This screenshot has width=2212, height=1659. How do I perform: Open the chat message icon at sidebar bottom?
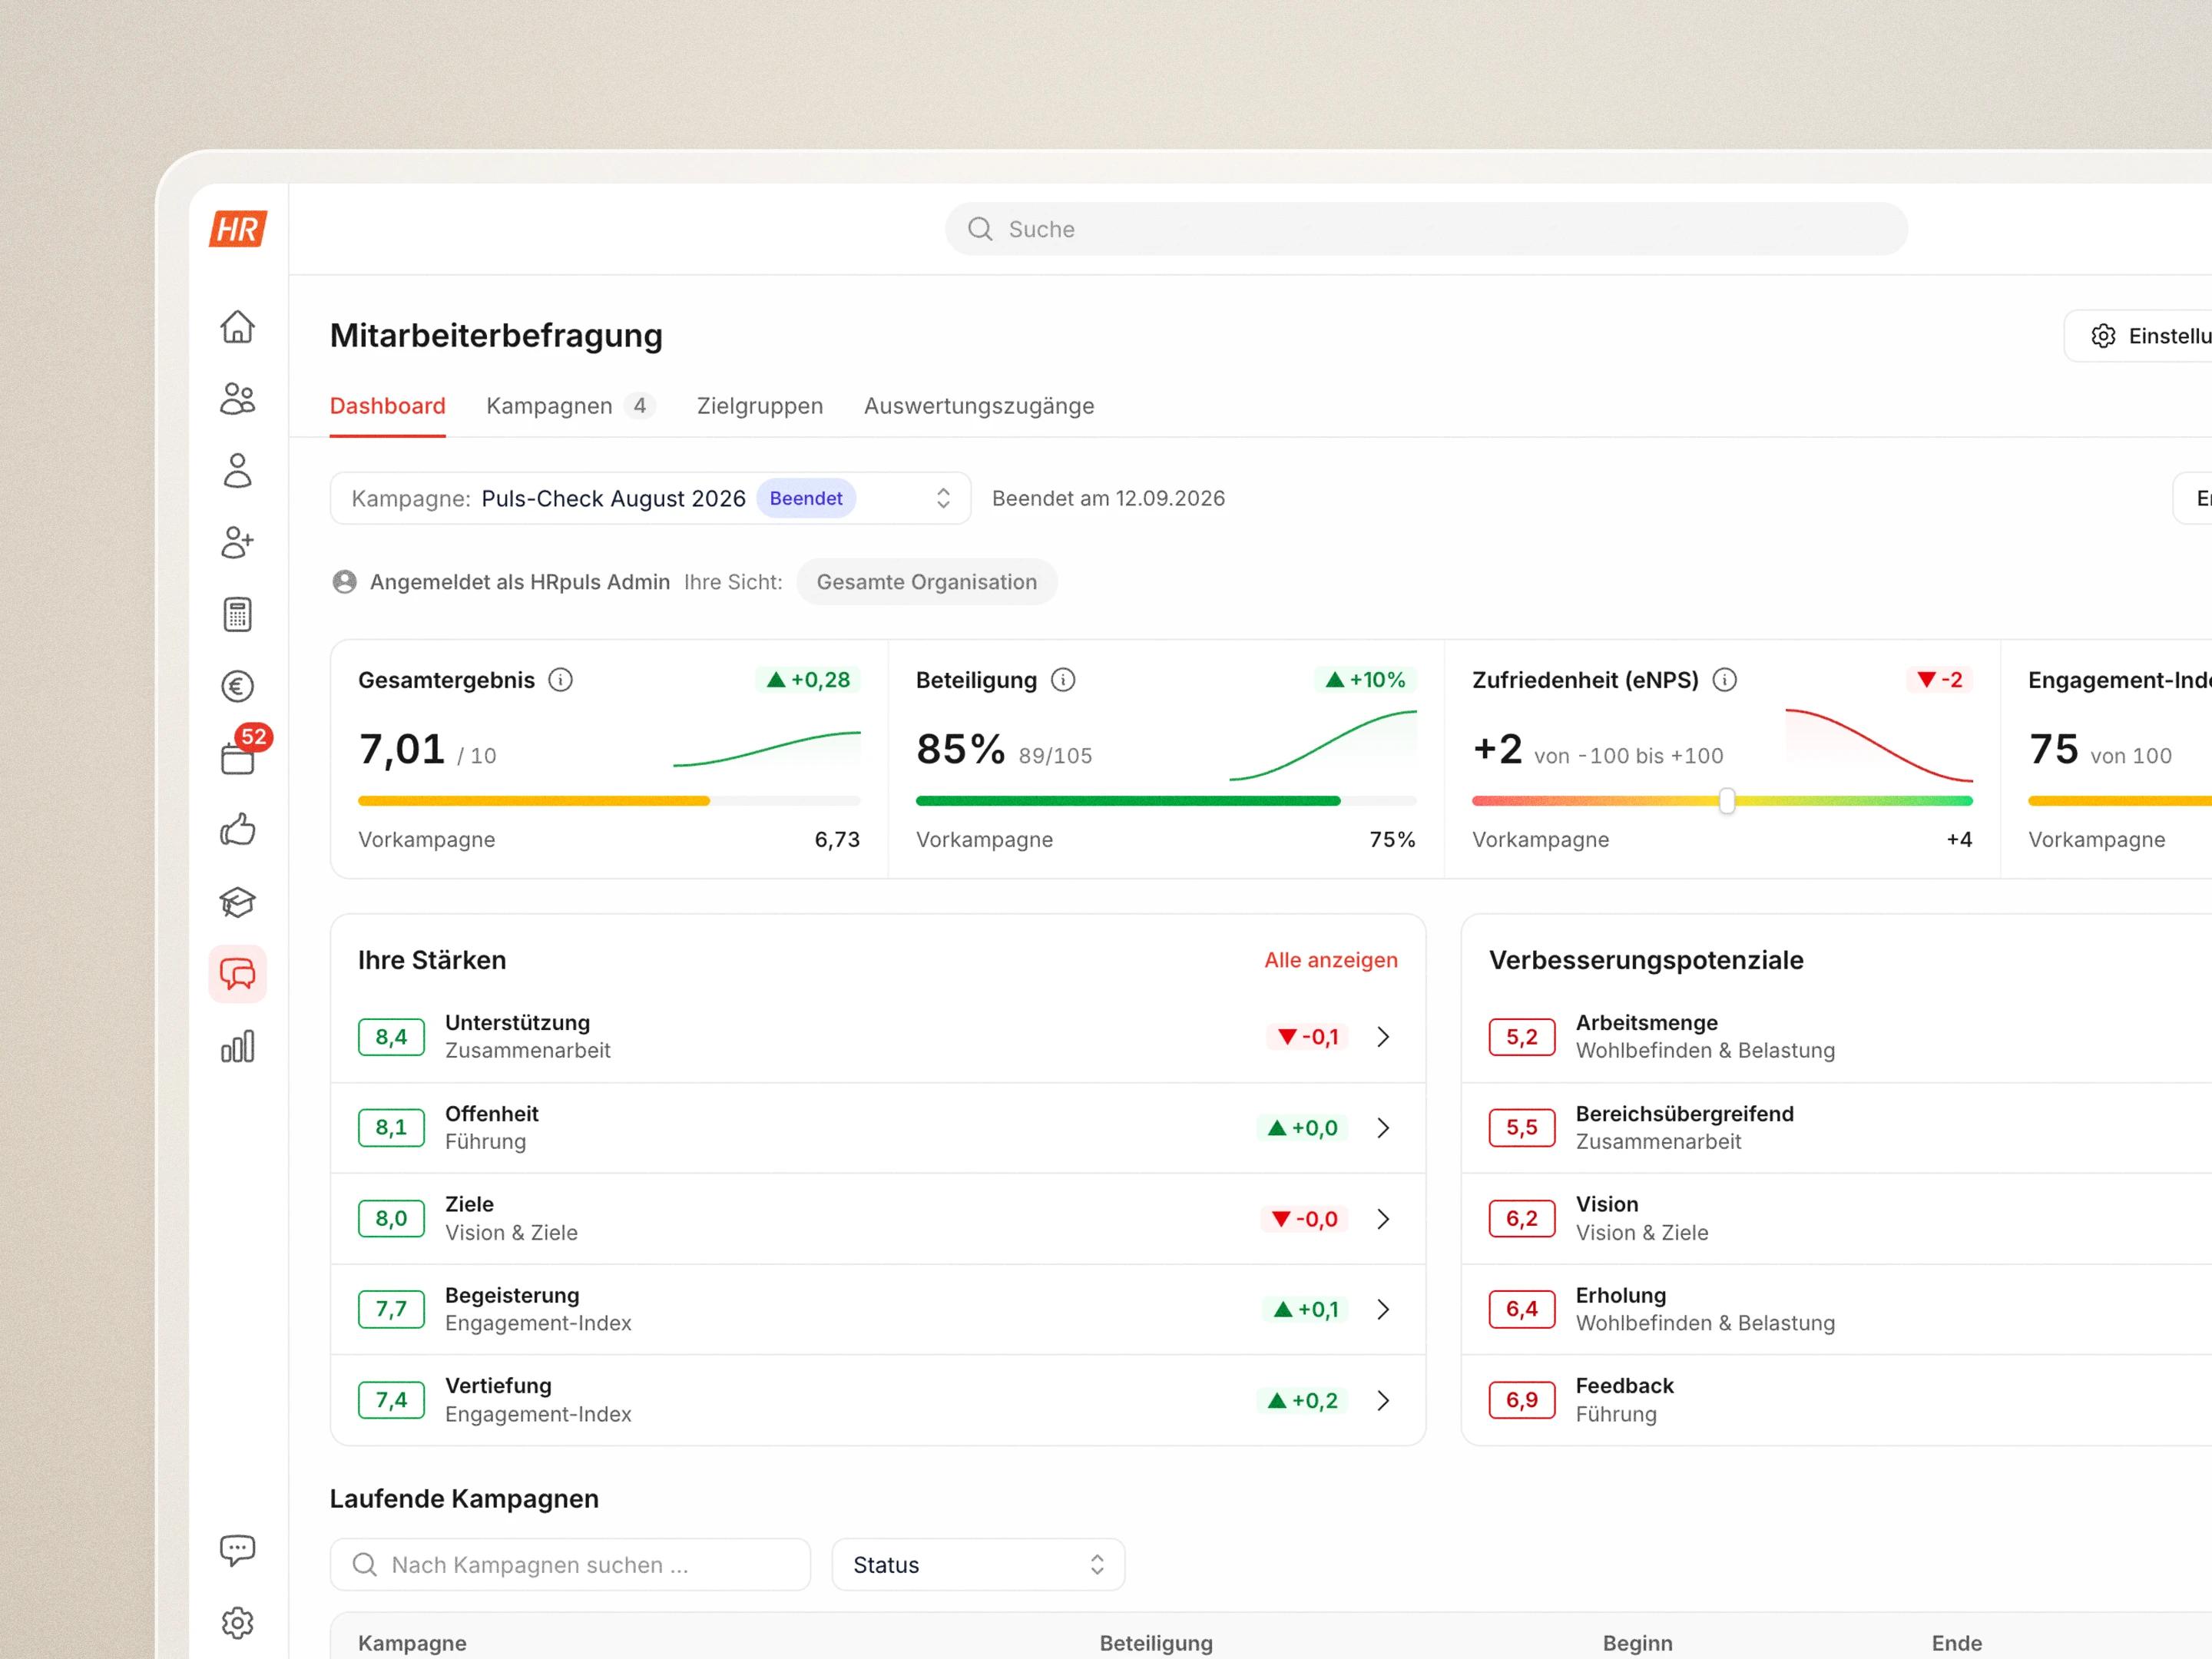click(238, 1551)
